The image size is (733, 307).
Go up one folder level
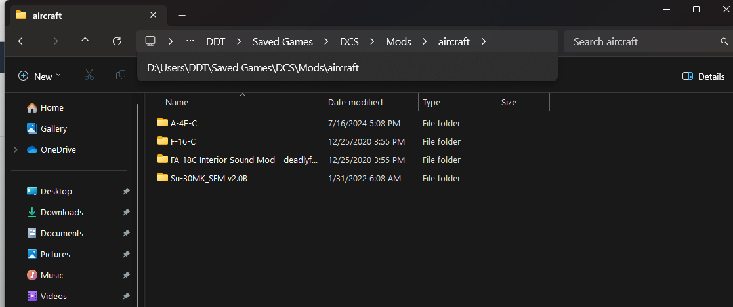click(x=85, y=41)
